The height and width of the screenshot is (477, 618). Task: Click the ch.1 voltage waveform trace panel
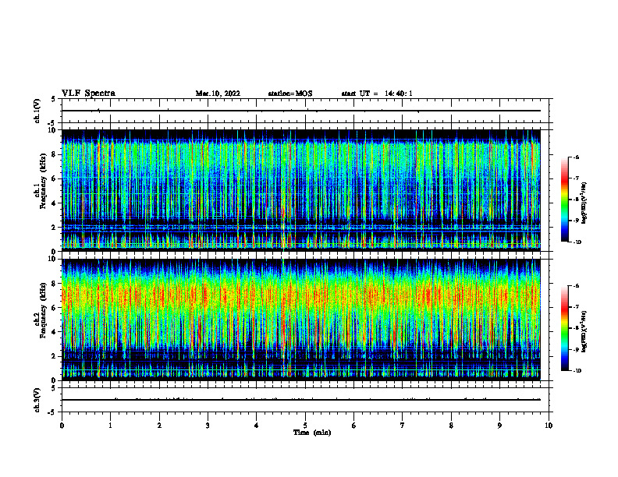point(307,111)
